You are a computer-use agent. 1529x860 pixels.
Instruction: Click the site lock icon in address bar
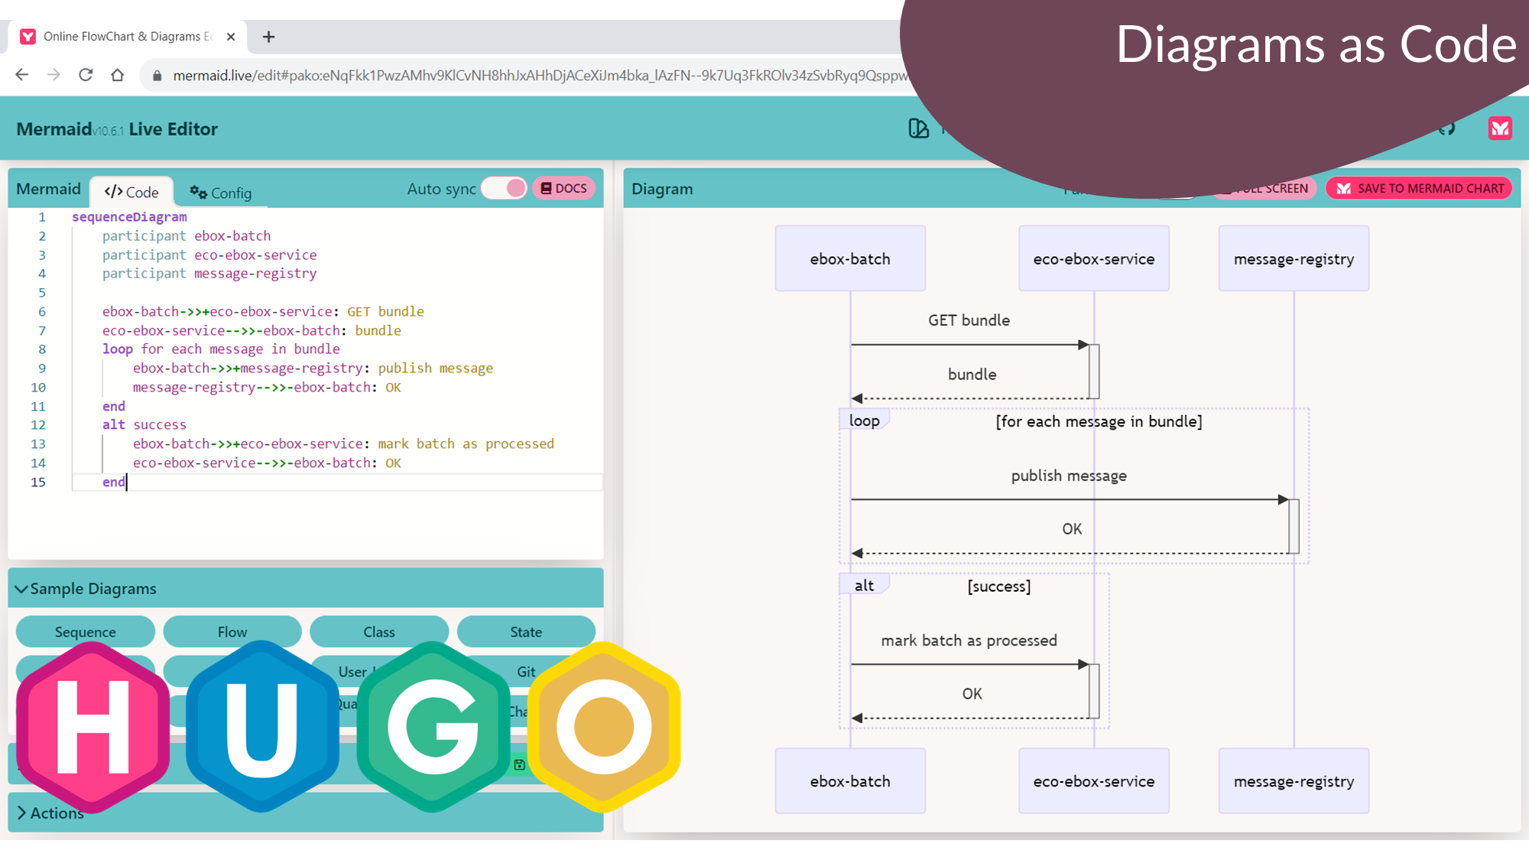157,76
